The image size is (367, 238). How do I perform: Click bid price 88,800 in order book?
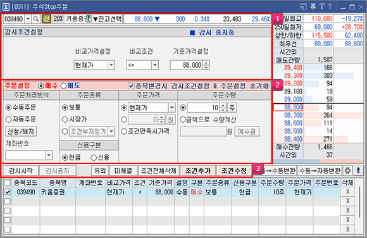(293, 107)
